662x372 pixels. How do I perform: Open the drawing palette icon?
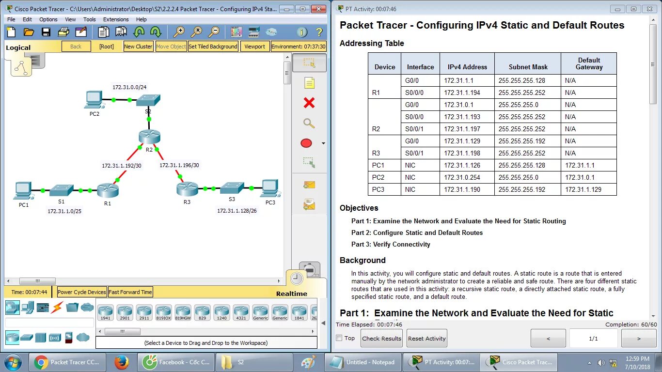point(236,32)
